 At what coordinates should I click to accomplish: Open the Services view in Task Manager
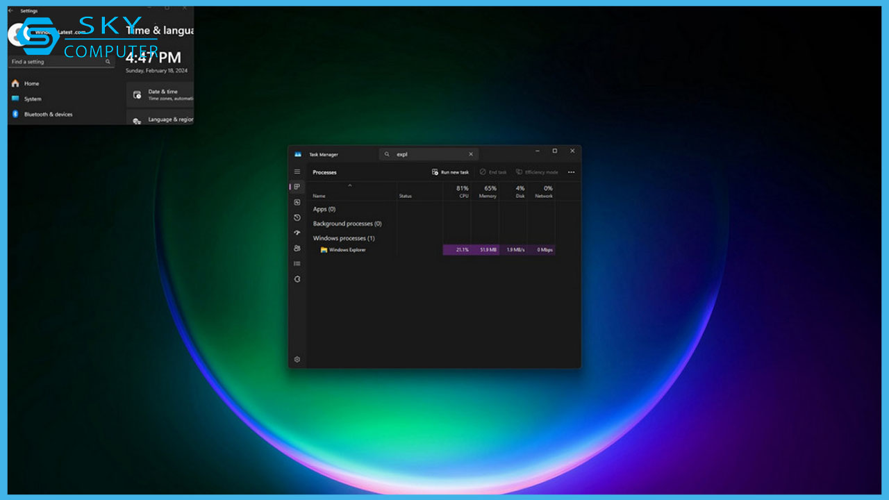(x=297, y=278)
